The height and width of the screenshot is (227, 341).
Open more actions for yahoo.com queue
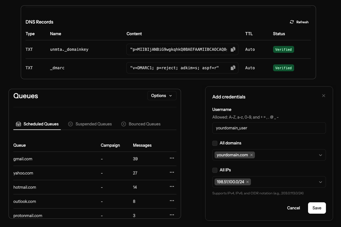pyautogui.click(x=172, y=173)
